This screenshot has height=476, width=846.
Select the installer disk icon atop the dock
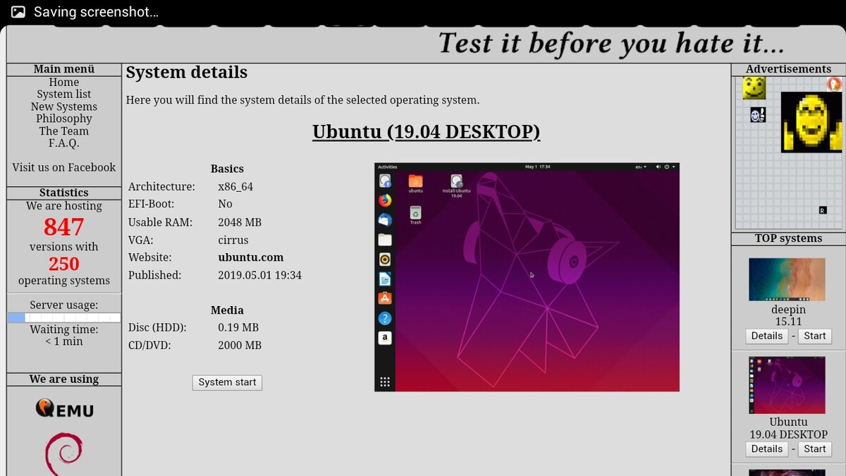click(385, 181)
